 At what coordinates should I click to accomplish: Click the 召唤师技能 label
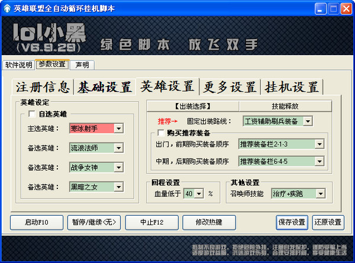click(x=247, y=194)
